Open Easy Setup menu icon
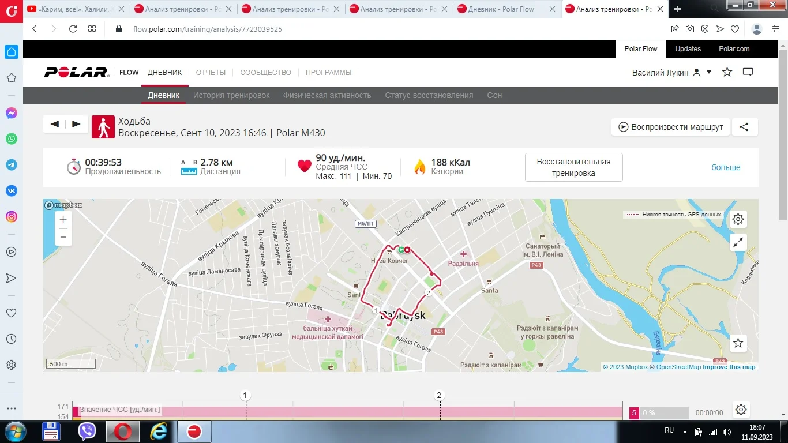Image resolution: width=788 pixels, height=443 pixels. pos(776,29)
